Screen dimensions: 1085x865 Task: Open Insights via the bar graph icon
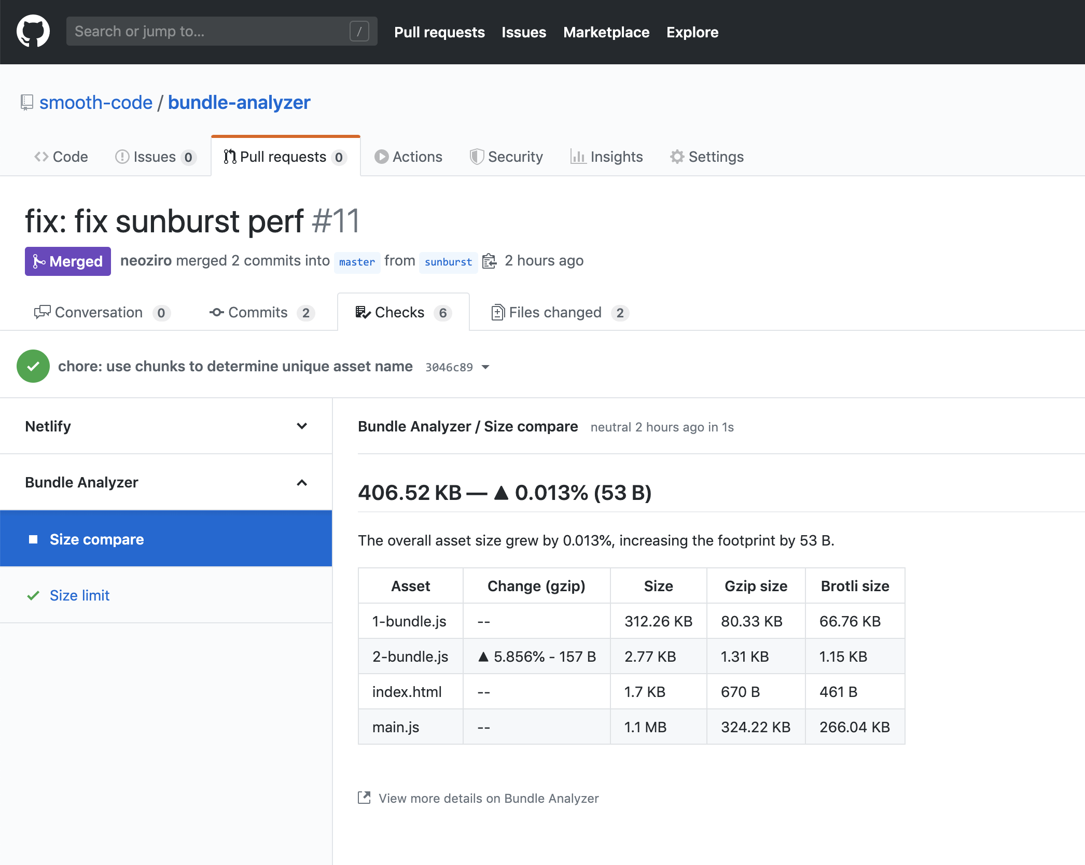(x=578, y=157)
